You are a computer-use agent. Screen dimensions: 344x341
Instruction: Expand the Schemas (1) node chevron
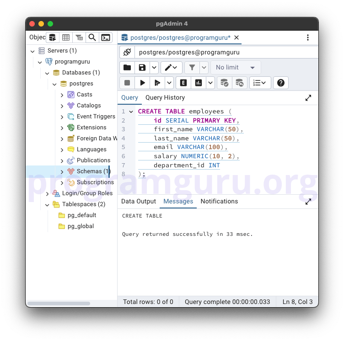tap(62, 172)
